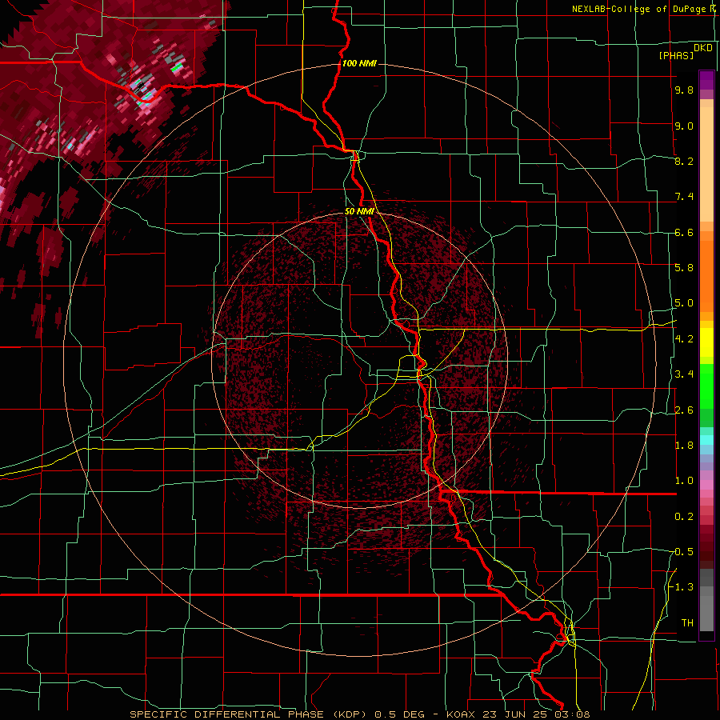Image resolution: width=720 pixels, height=720 pixels.
Task: Click the 4.2 value on the color scale
Action: click(x=684, y=339)
